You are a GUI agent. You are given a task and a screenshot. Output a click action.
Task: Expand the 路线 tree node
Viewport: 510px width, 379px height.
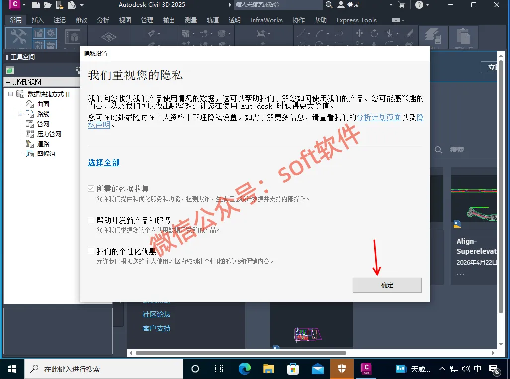20,114
